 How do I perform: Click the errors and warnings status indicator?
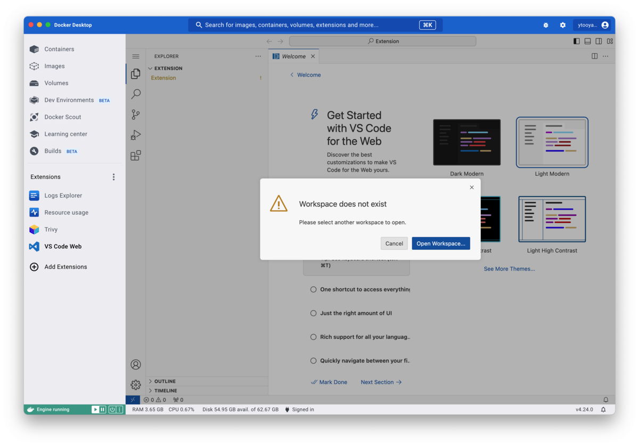[155, 400]
